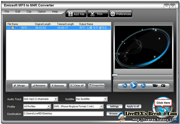Open the Clip menu
Image resolution: width=180 pixels, height=124 pixels.
(29, 12)
